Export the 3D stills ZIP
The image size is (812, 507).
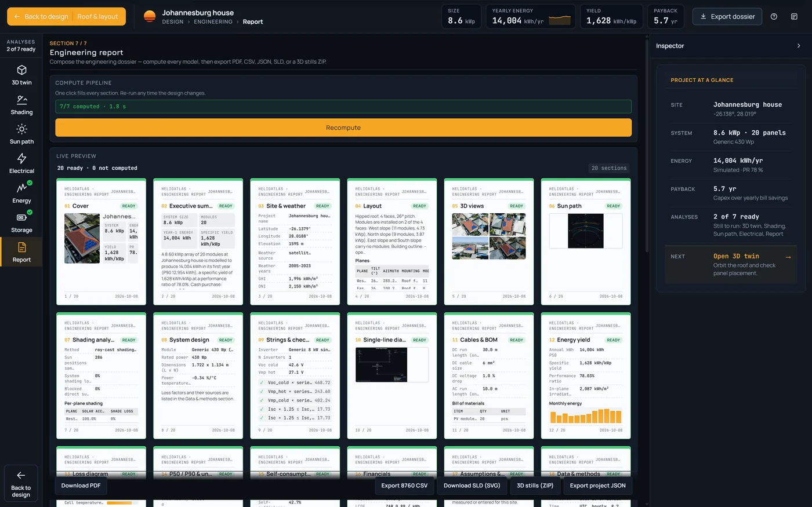click(535, 486)
